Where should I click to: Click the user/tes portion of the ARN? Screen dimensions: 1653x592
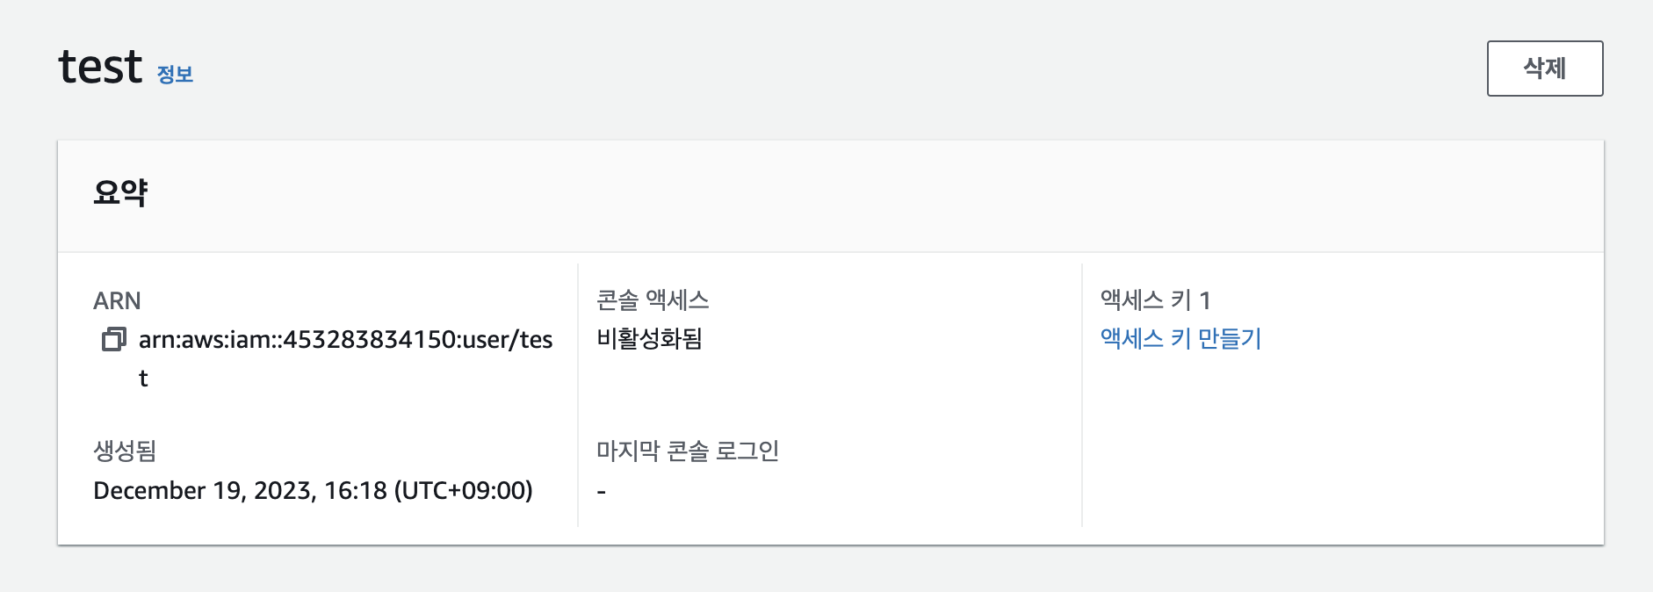coord(508,340)
